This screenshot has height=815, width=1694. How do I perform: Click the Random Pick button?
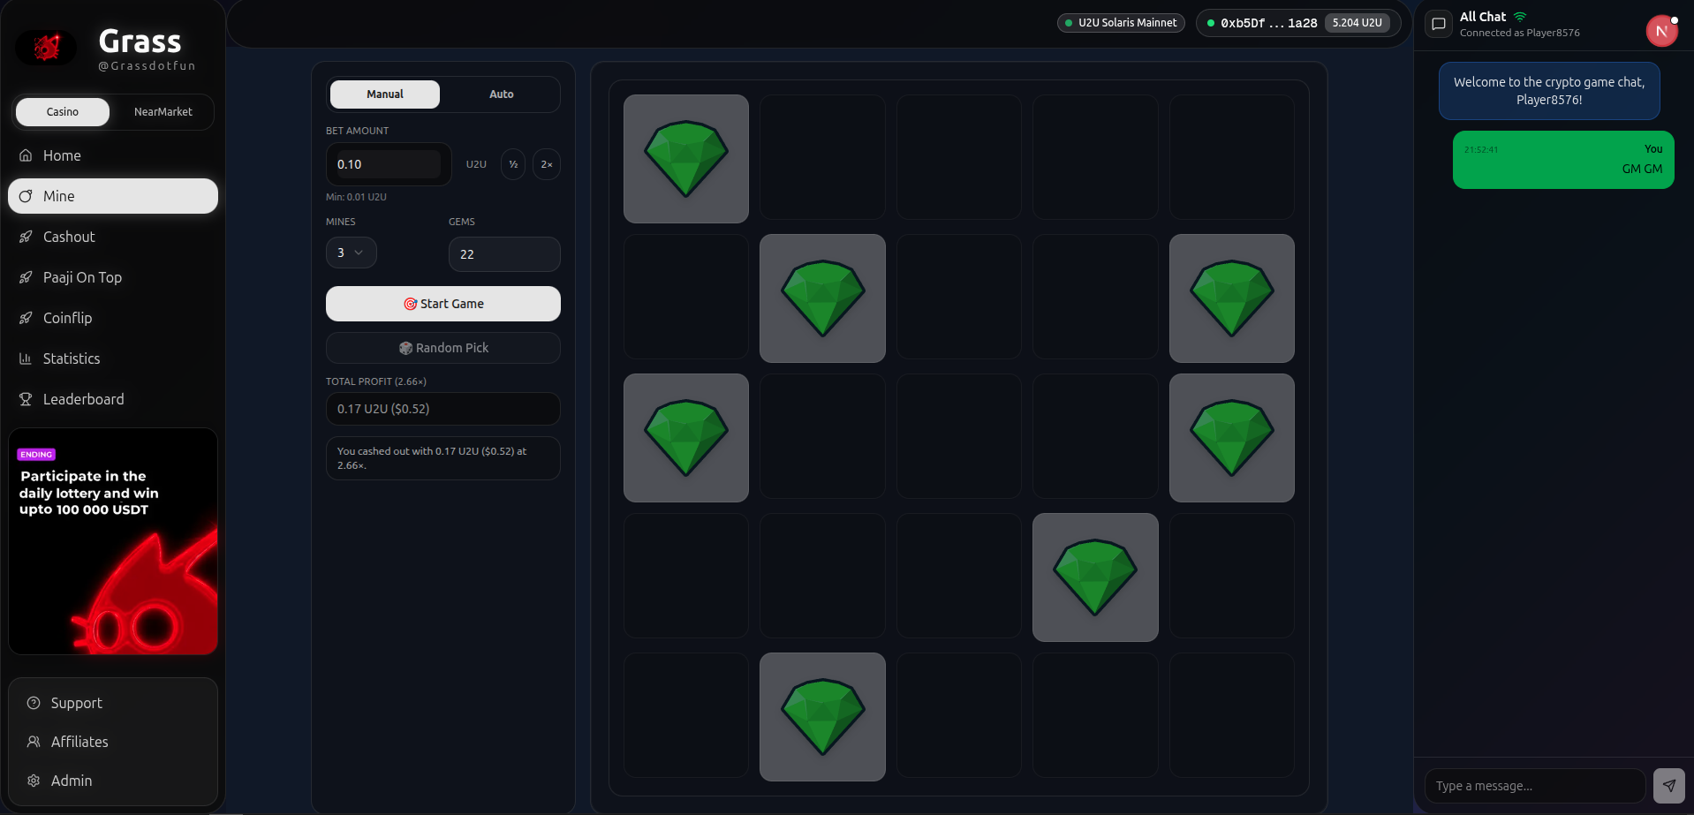click(443, 348)
